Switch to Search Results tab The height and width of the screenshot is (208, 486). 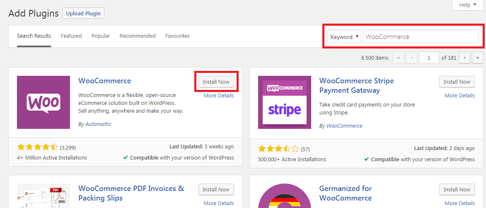coord(34,36)
